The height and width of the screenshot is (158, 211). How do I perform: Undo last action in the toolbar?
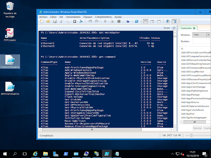[x=90, y=21]
